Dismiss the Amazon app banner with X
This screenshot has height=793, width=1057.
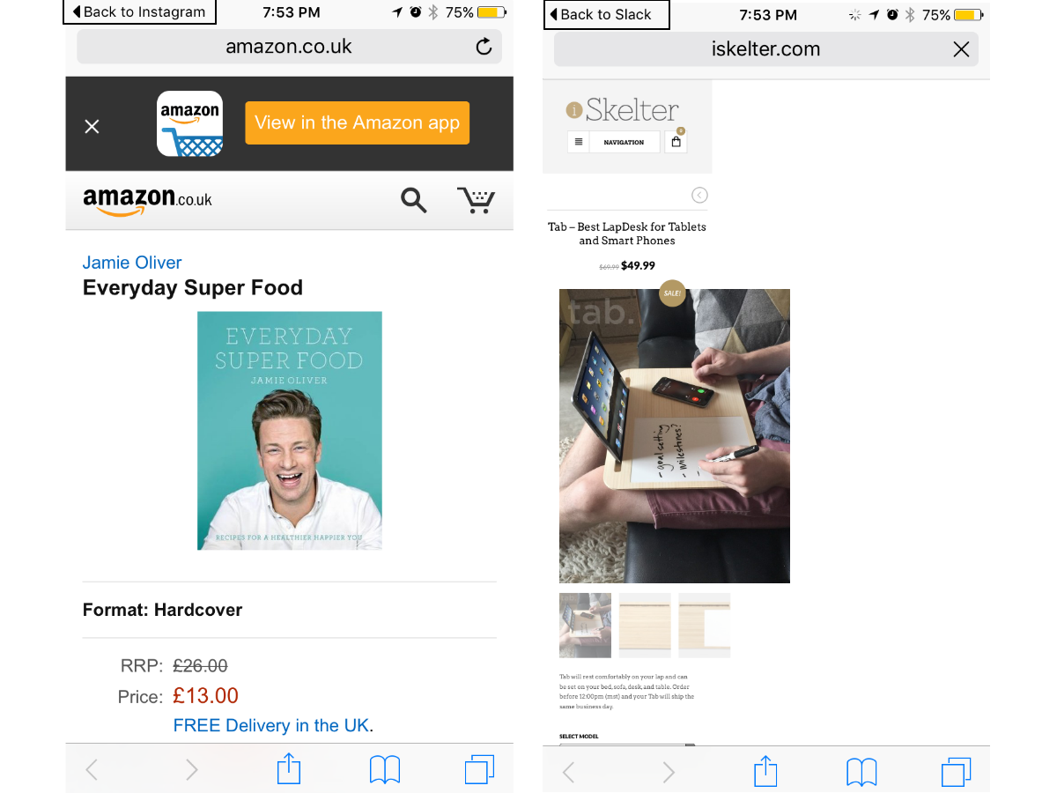[92, 126]
